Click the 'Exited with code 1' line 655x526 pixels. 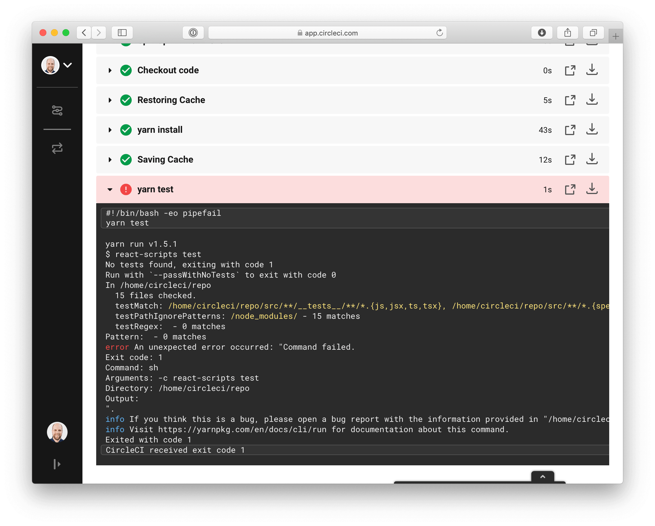coord(148,440)
